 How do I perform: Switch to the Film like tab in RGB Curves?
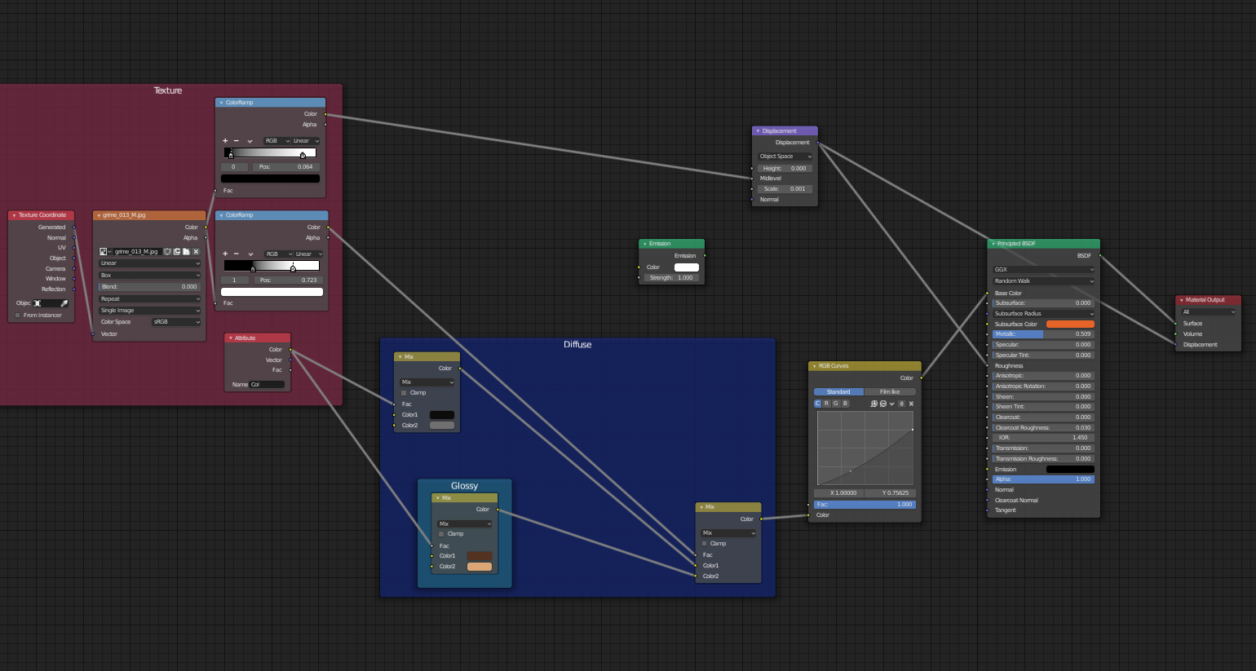pos(891,391)
